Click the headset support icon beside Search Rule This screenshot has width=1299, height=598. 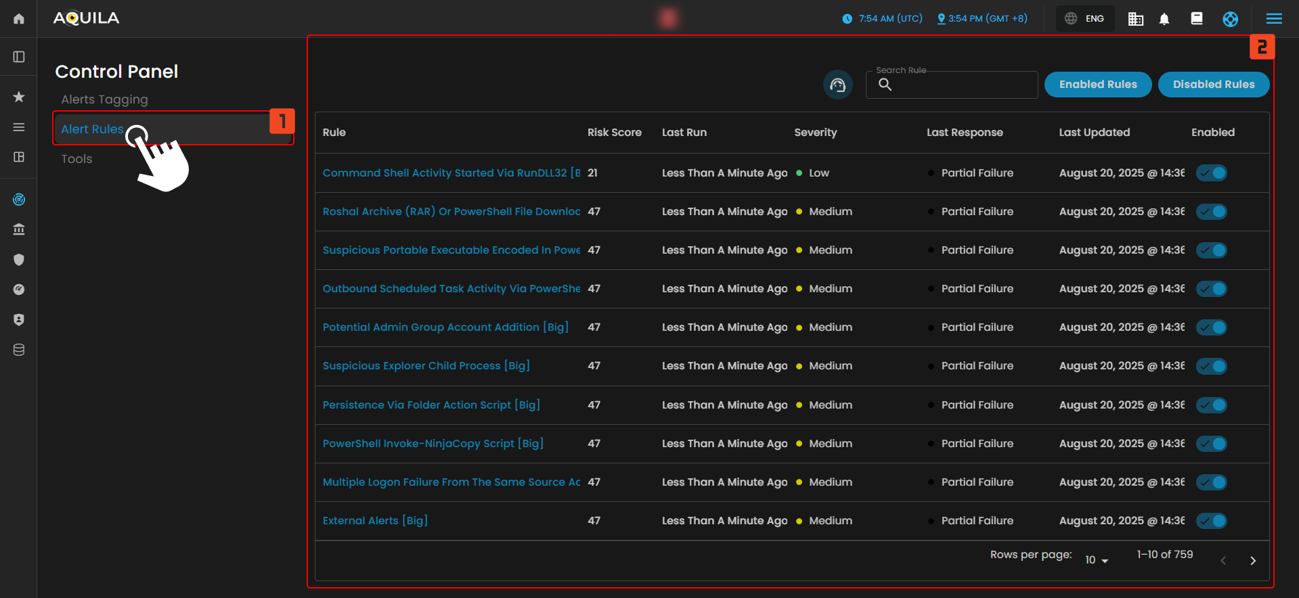pyautogui.click(x=837, y=85)
